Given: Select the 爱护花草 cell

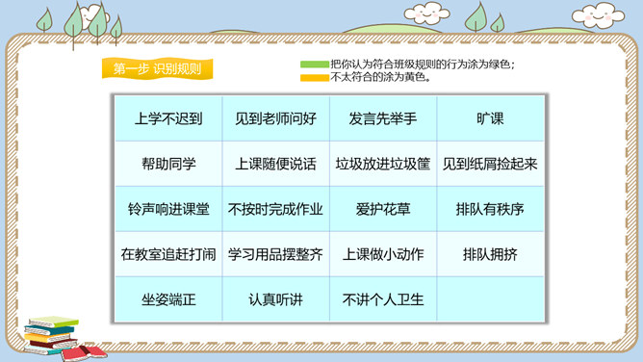Looking at the screenshot, I should click(x=383, y=209).
